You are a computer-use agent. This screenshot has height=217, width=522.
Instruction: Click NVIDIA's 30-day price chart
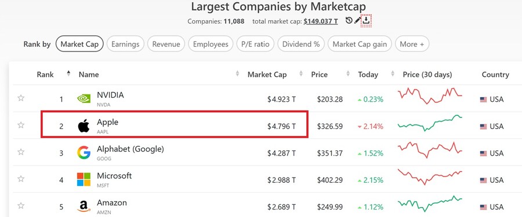point(430,95)
